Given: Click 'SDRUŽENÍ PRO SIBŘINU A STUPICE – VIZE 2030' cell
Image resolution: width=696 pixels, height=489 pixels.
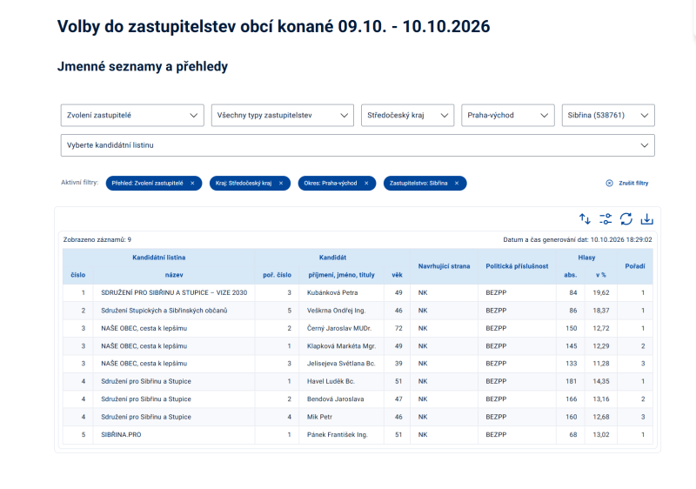Looking at the screenshot, I should pyautogui.click(x=174, y=293).
